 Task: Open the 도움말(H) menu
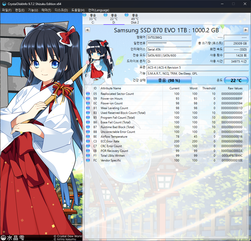point(78,10)
